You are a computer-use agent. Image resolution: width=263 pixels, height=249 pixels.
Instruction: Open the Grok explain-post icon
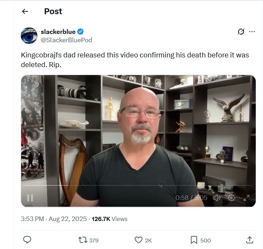tap(241, 31)
